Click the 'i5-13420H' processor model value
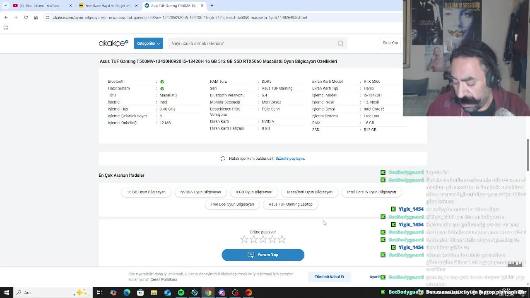The image size is (530, 298). point(373,95)
